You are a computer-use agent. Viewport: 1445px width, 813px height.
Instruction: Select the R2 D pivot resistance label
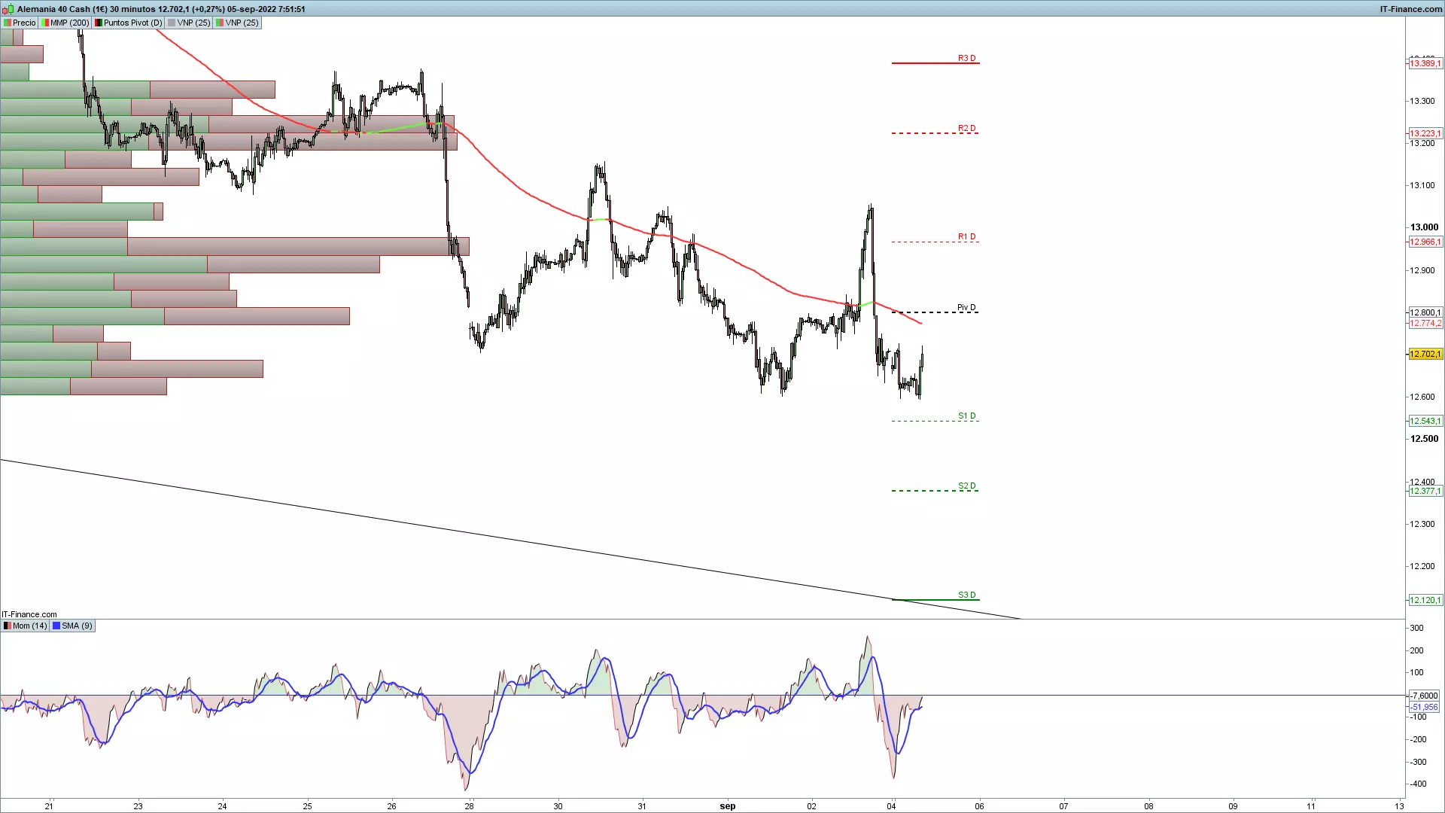point(966,128)
